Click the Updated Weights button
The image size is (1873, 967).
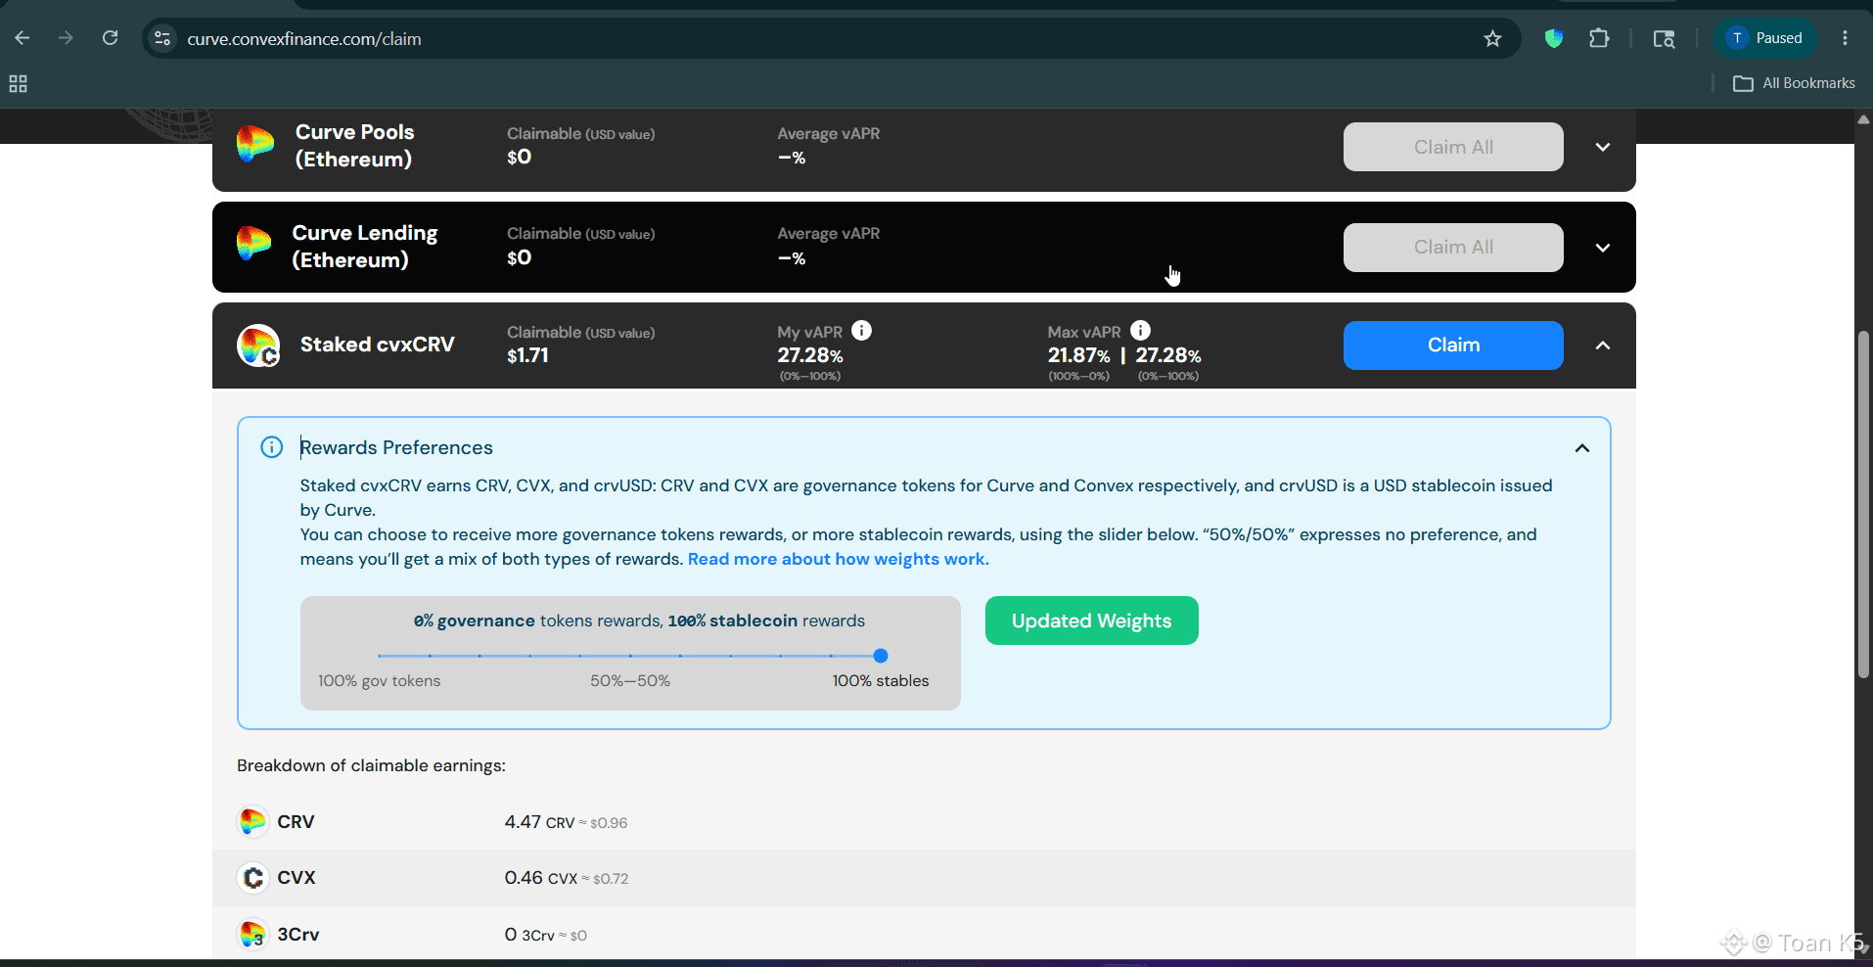coord(1091,621)
